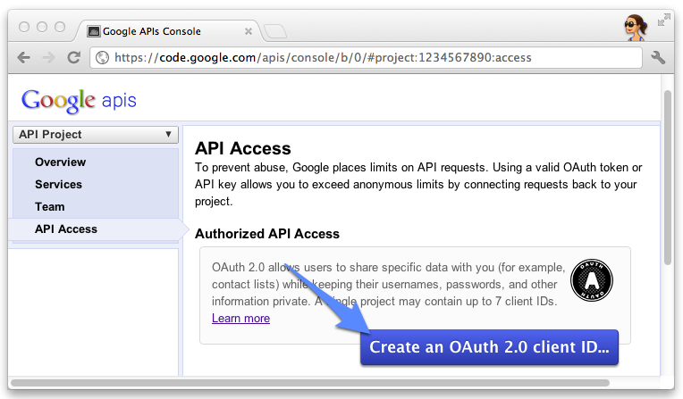The image size is (683, 399).
Task: Click the user avatar in title bar
Action: 634,29
